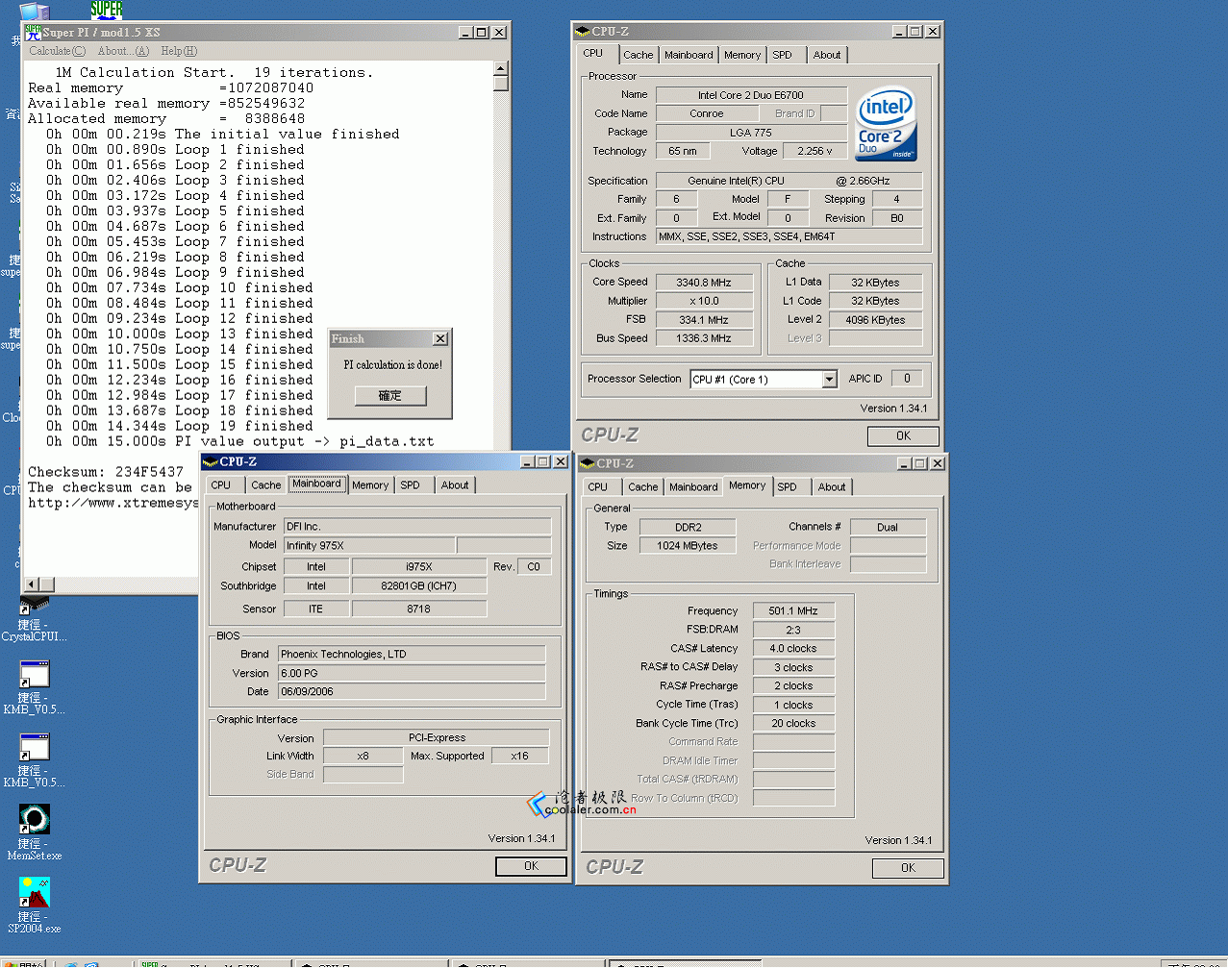Click the 'LGA 775' package value
This screenshot has width=1228, height=968.
pos(751,133)
